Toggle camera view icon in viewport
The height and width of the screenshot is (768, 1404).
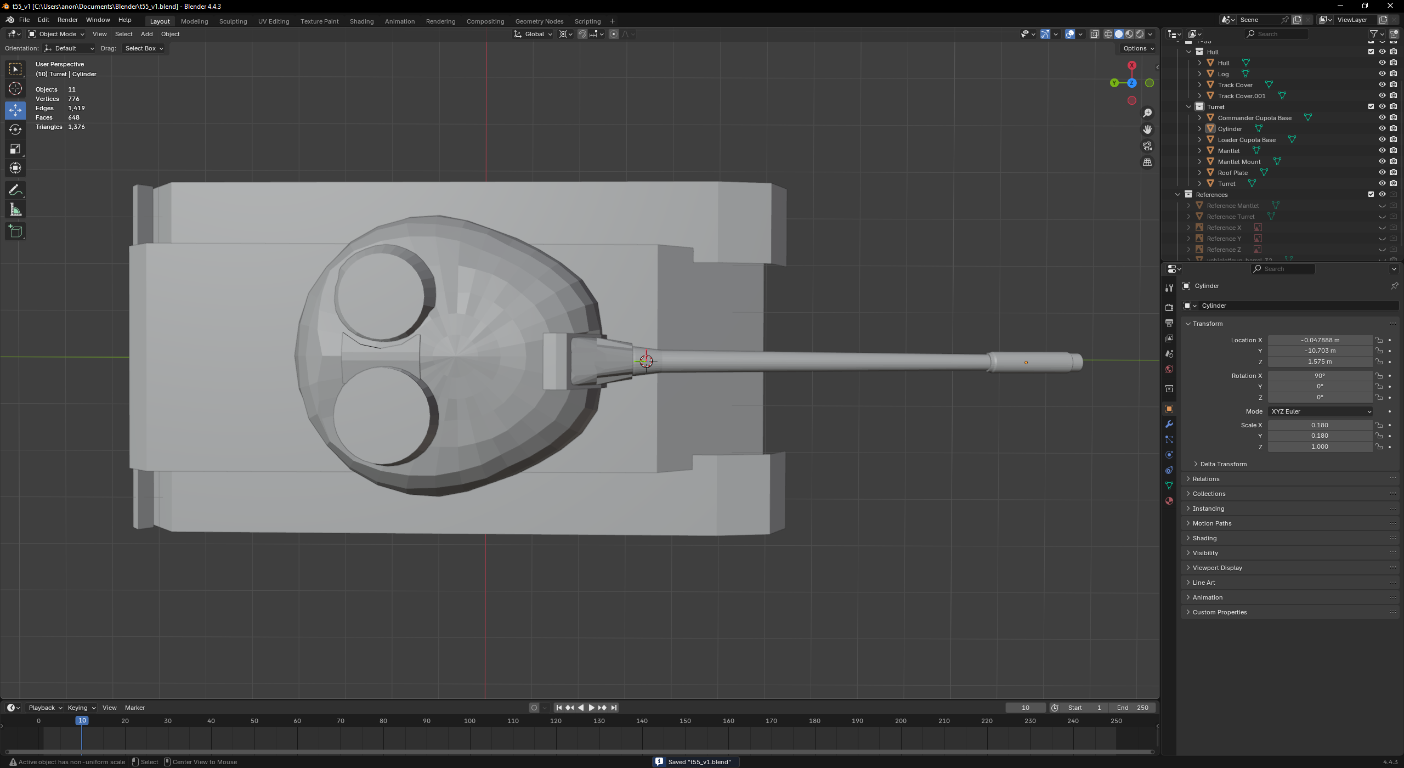1147,146
